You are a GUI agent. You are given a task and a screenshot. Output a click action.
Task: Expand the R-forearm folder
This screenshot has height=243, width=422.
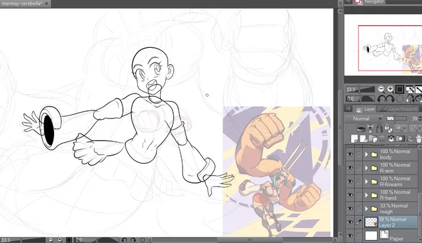pos(367,182)
